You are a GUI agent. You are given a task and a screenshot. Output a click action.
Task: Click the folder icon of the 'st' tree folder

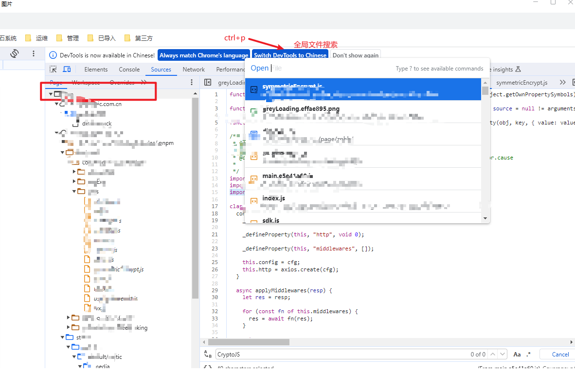tap(70, 337)
